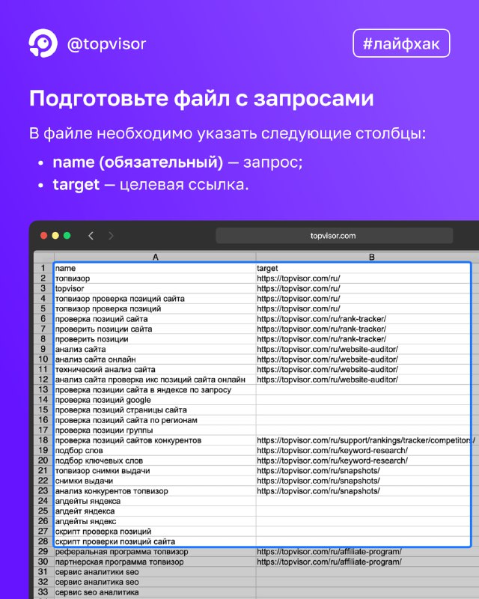Select row 13 header
The width and height of the screenshot is (479, 599).
coord(43,389)
